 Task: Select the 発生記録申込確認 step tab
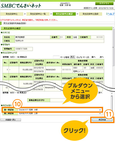[x=64, y=14]
